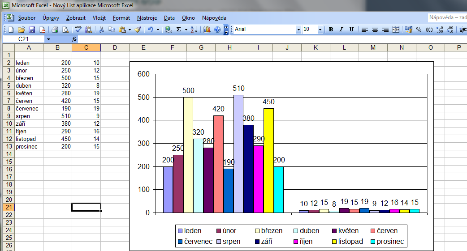This screenshot has height=251, width=467.
Task: Click the column D header
Action: coord(115,47)
